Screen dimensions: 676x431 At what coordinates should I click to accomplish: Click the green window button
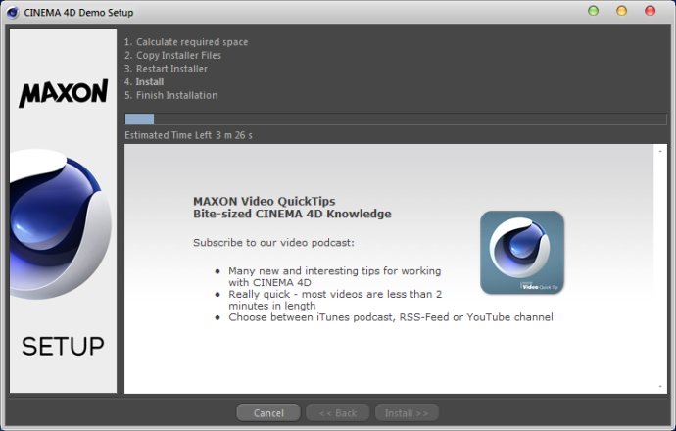pyautogui.click(x=594, y=11)
